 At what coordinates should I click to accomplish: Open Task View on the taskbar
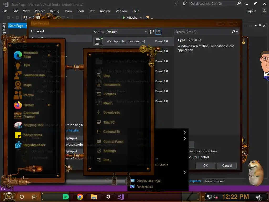34,197
